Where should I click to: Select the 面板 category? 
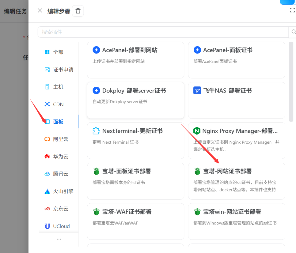click(x=59, y=122)
